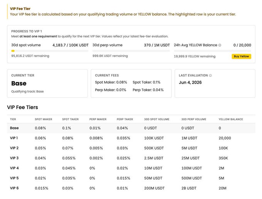This screenshot has width=262, height=199.
Task: Click the YELLOW balance progress bar
Action: pos(212,51)
